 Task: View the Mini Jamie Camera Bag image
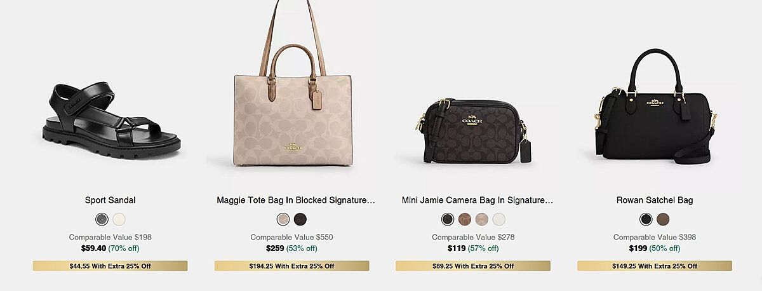click(473, 131)
